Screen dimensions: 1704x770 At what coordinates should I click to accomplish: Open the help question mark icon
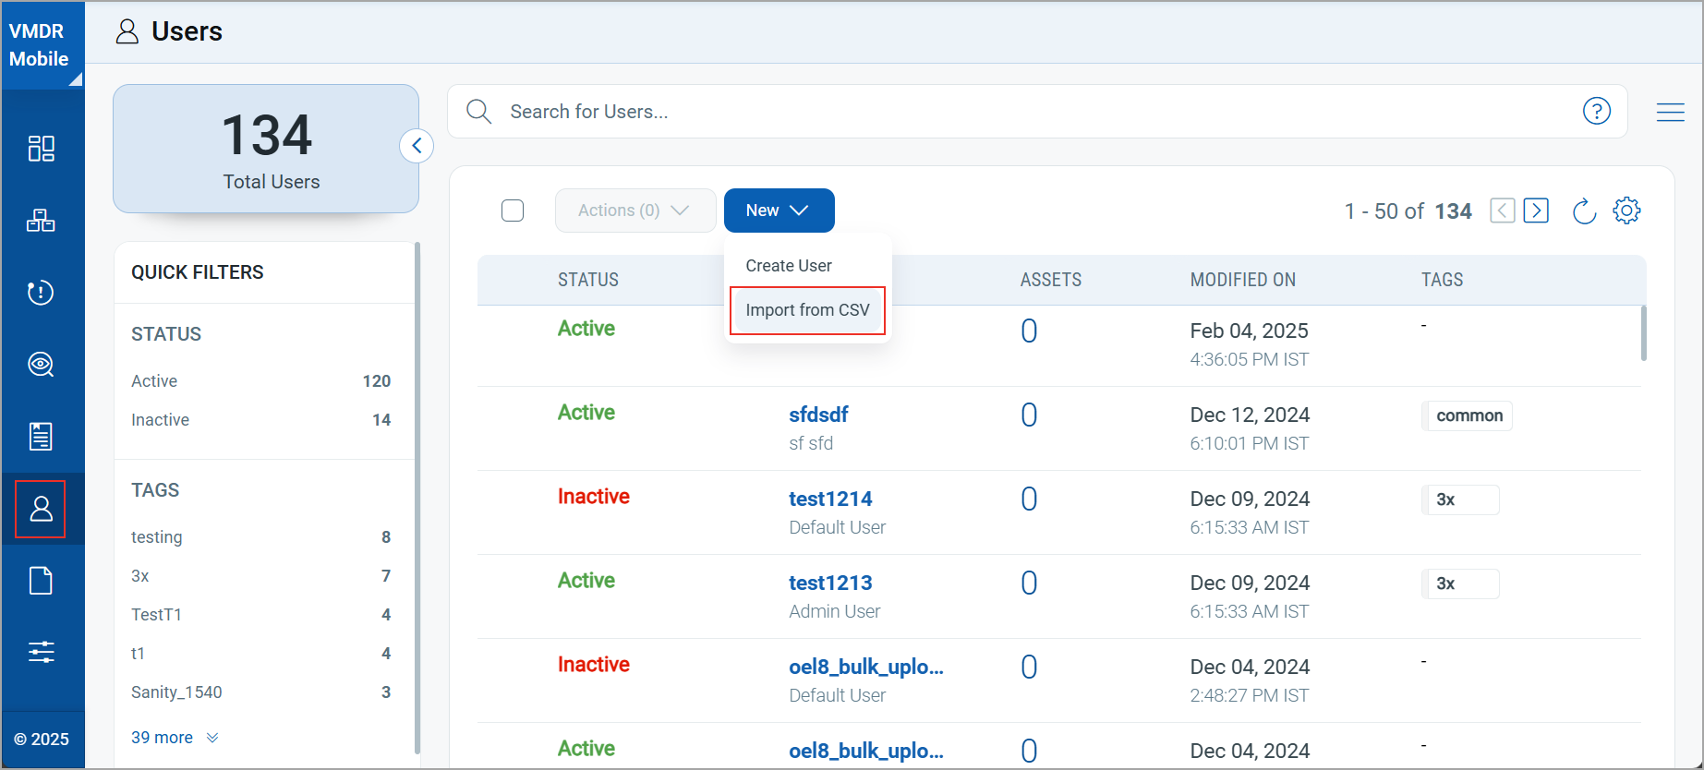tap(1596, 111)
